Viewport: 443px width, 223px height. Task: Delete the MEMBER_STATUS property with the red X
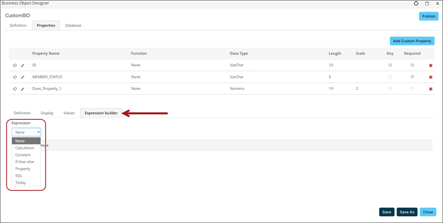tap(431, 77)
